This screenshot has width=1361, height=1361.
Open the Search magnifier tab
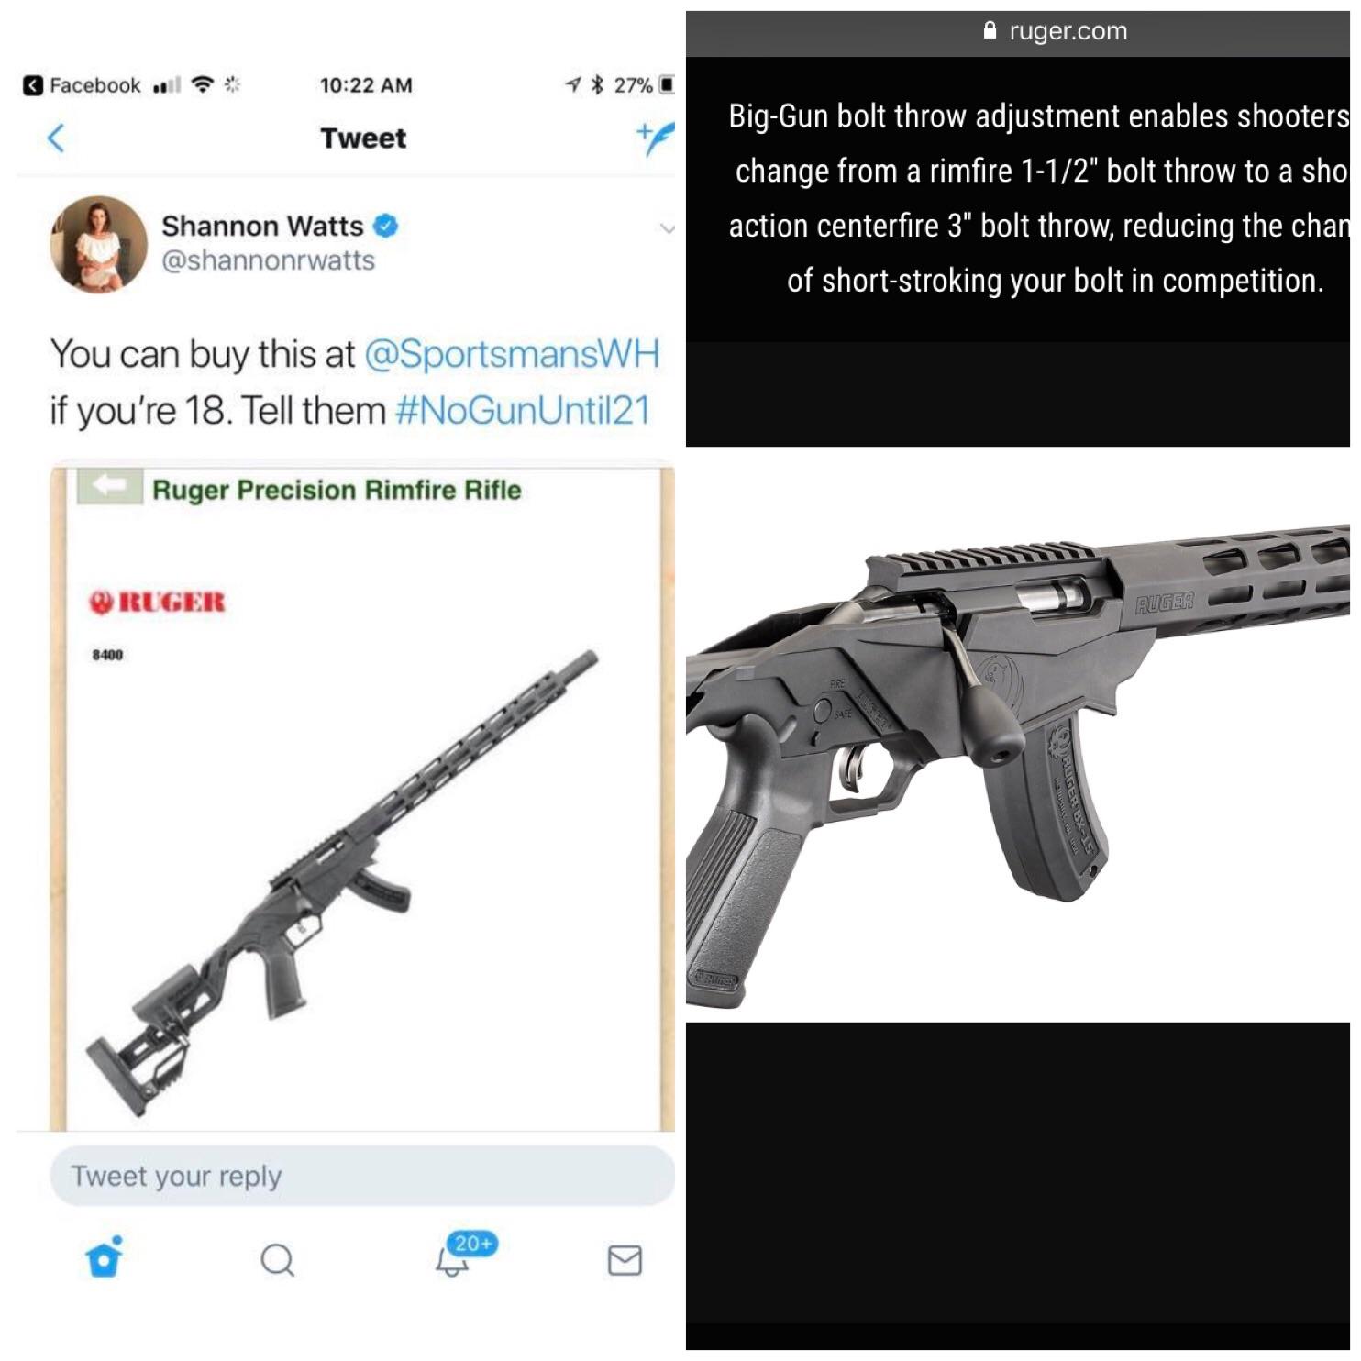pyautogui.click(x=277, y=1260)
